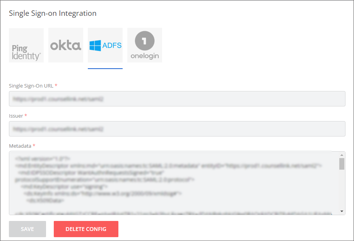This screenshot has height=241, width=354.
Task: Focus the Single Sign-On URL field
Action: pos(177,99)
